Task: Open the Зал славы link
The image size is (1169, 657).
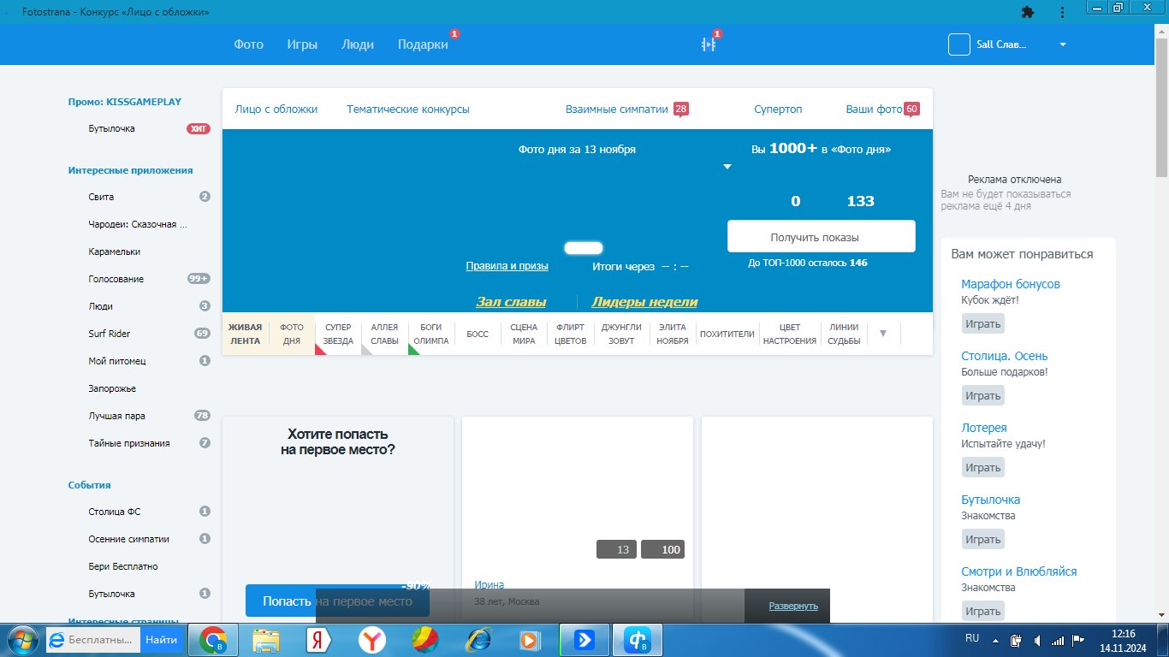Action: [511, 302]
